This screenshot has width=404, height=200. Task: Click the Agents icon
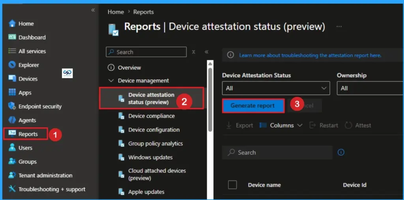pos(12,120)
